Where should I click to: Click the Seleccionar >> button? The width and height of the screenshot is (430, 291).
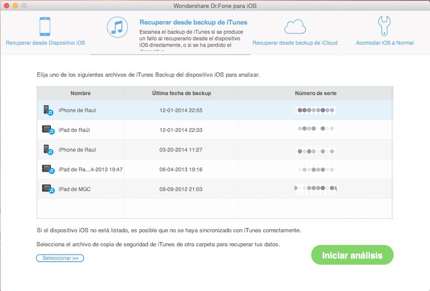click(x=60, y=258)
